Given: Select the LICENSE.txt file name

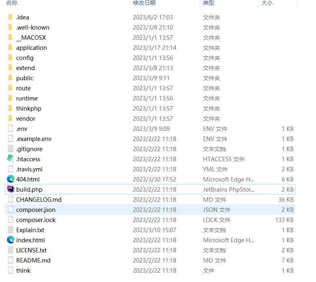Looking at the screenshot, I should (31, 250).
